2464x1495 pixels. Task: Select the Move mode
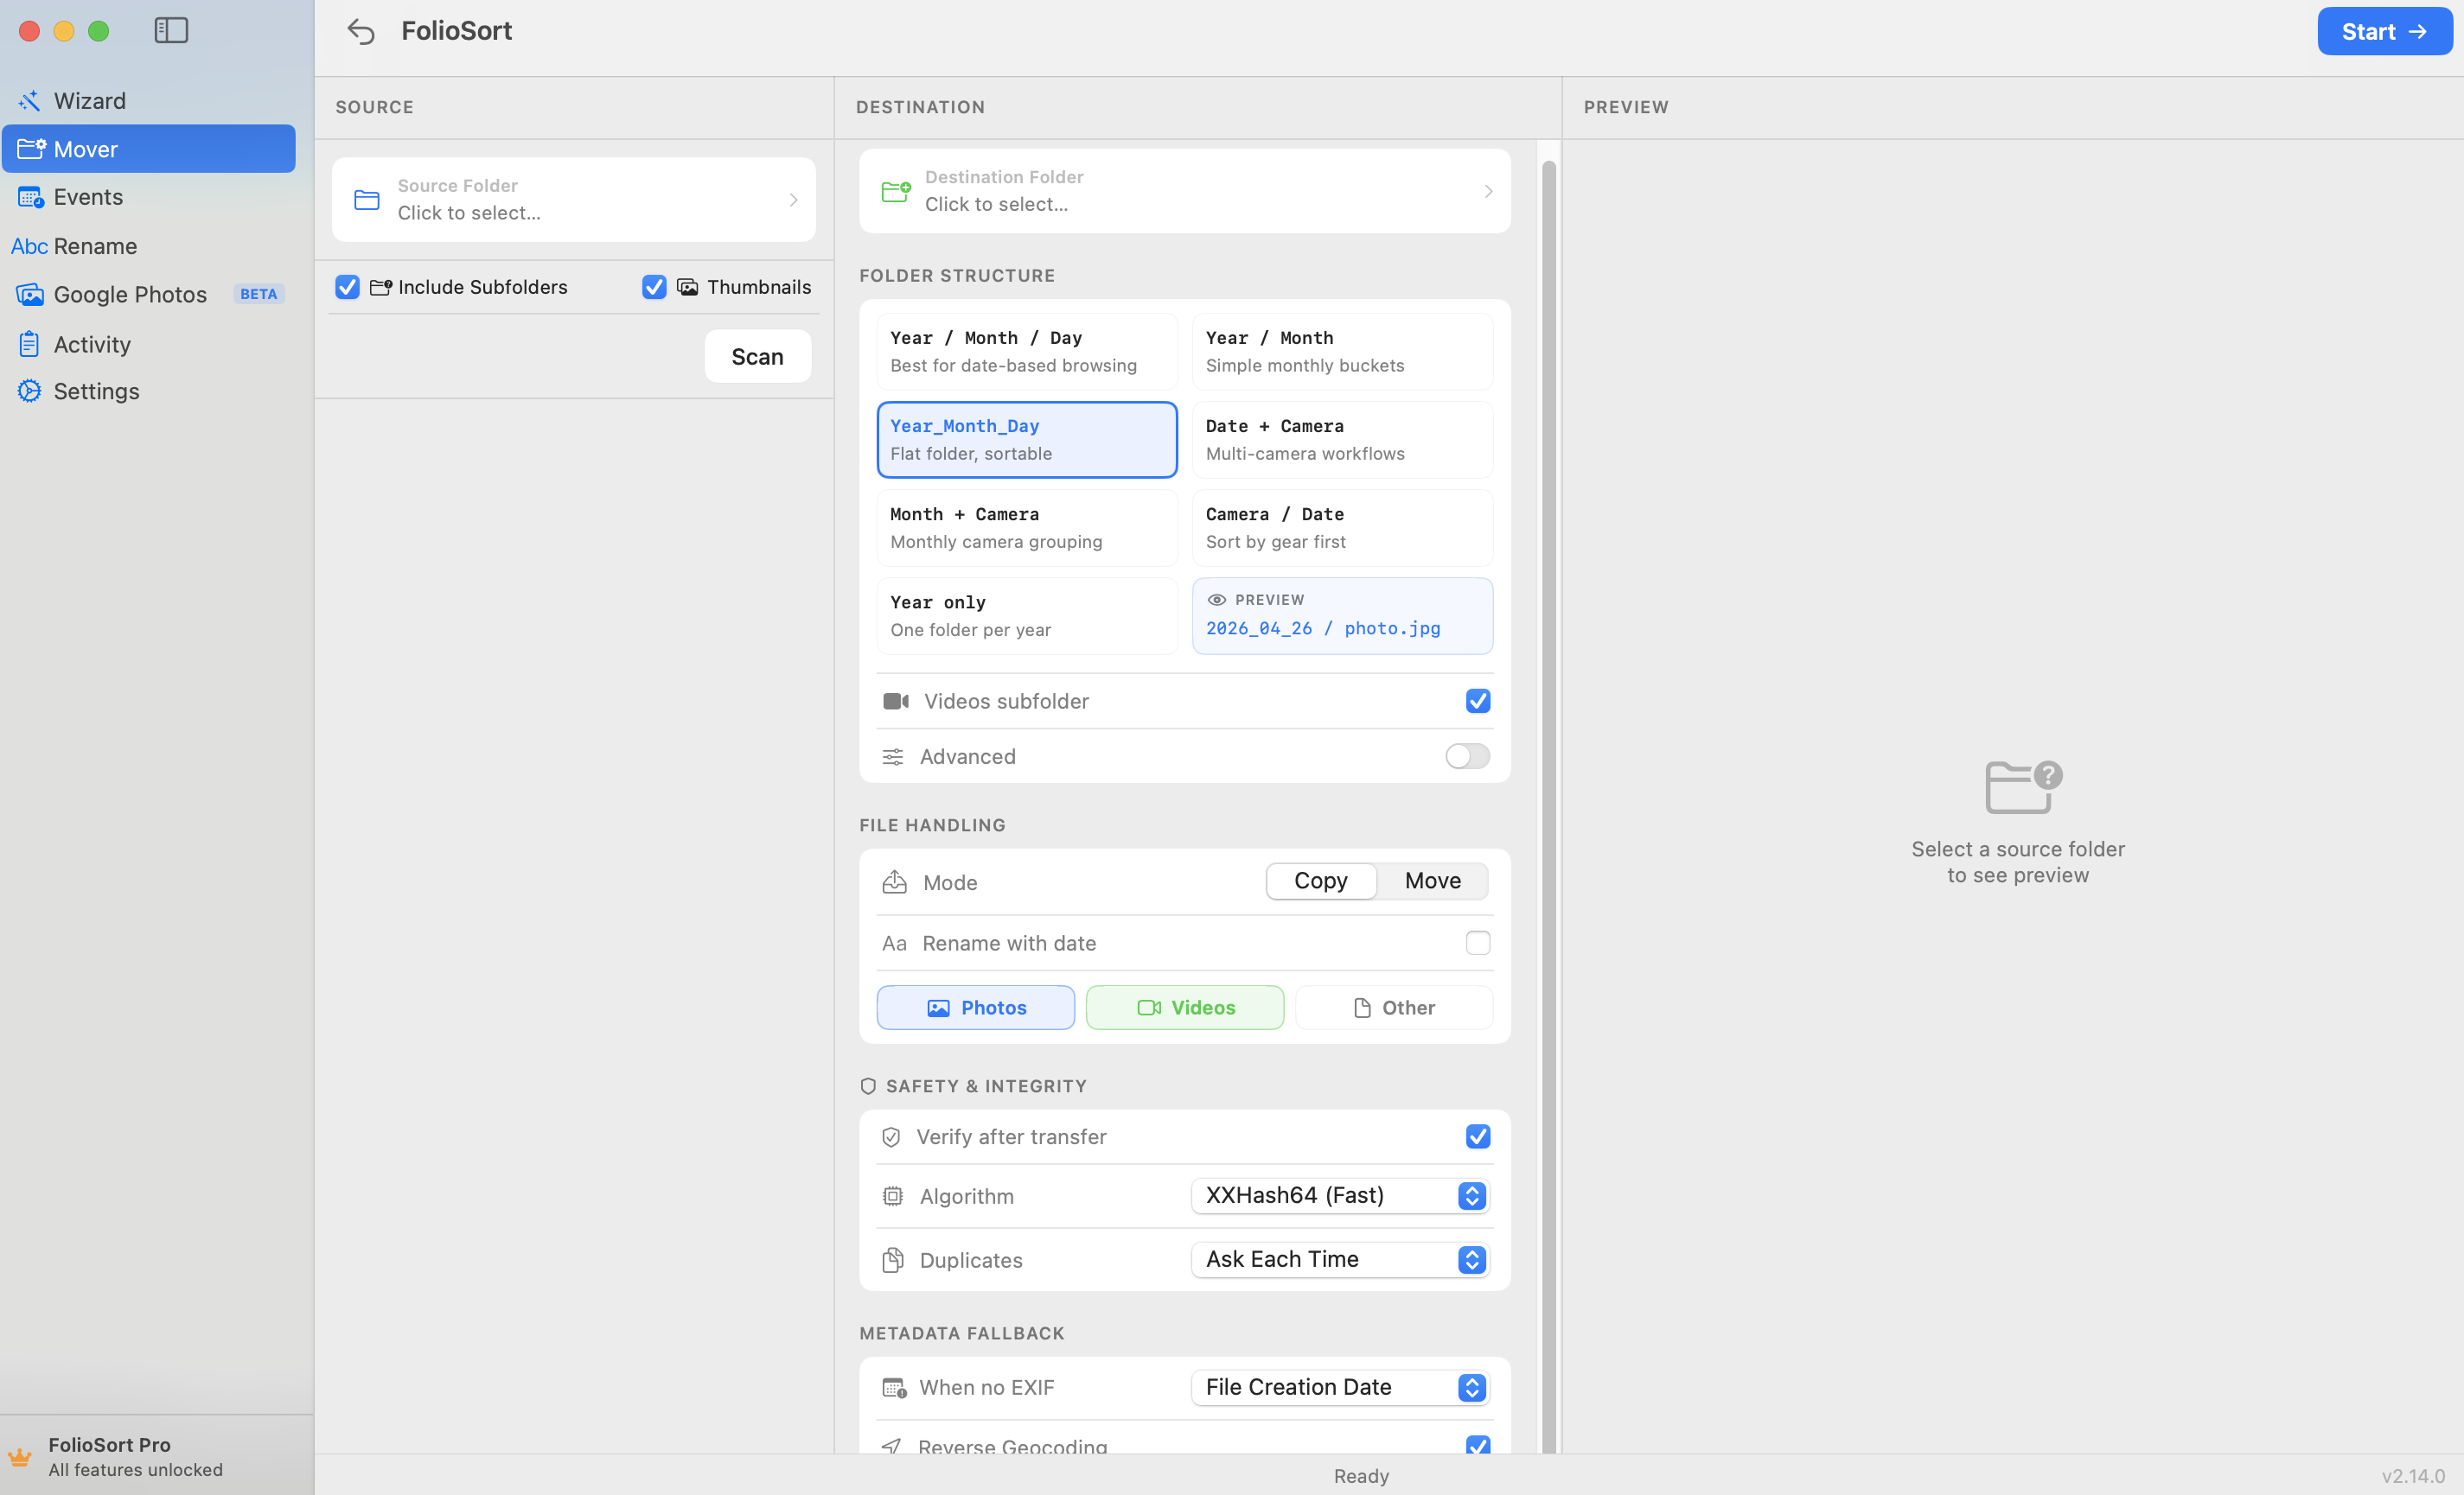pyautogui.click(x=1432, y=881)
